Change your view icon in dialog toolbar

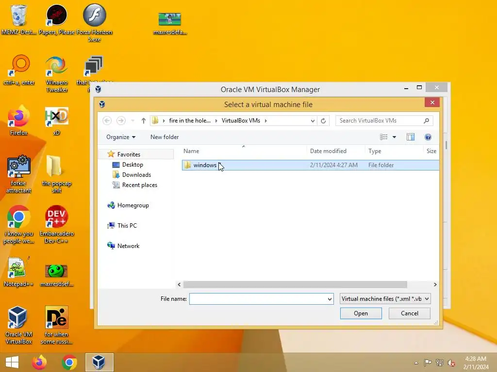pyautogui.click(x=384, y=137)
